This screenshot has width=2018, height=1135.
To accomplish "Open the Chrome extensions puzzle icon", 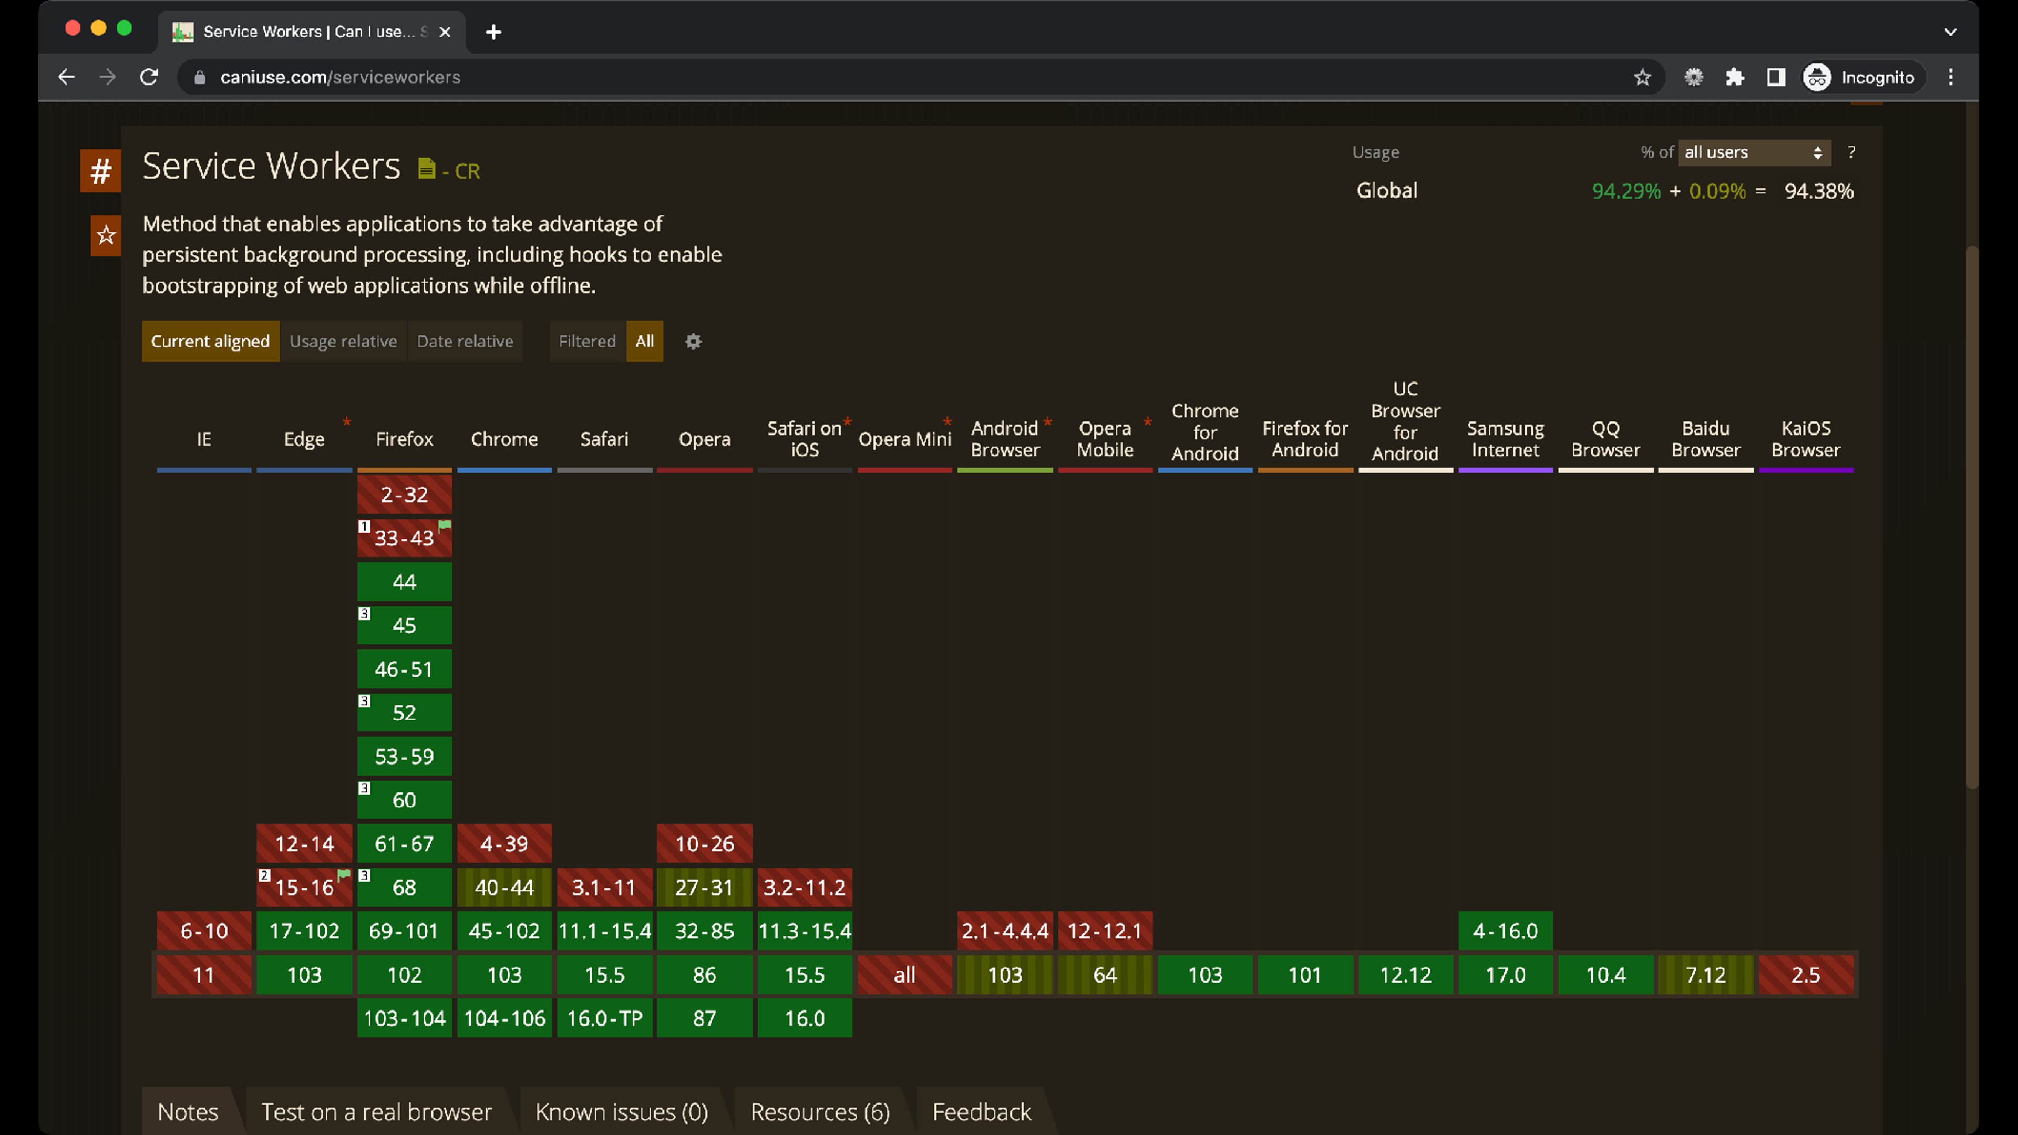I will click(1734, 77).
